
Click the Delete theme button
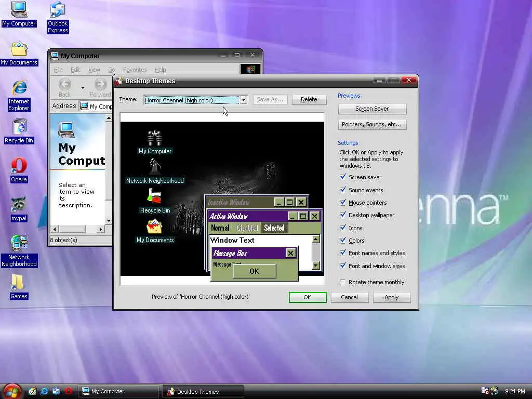(309, 99)
